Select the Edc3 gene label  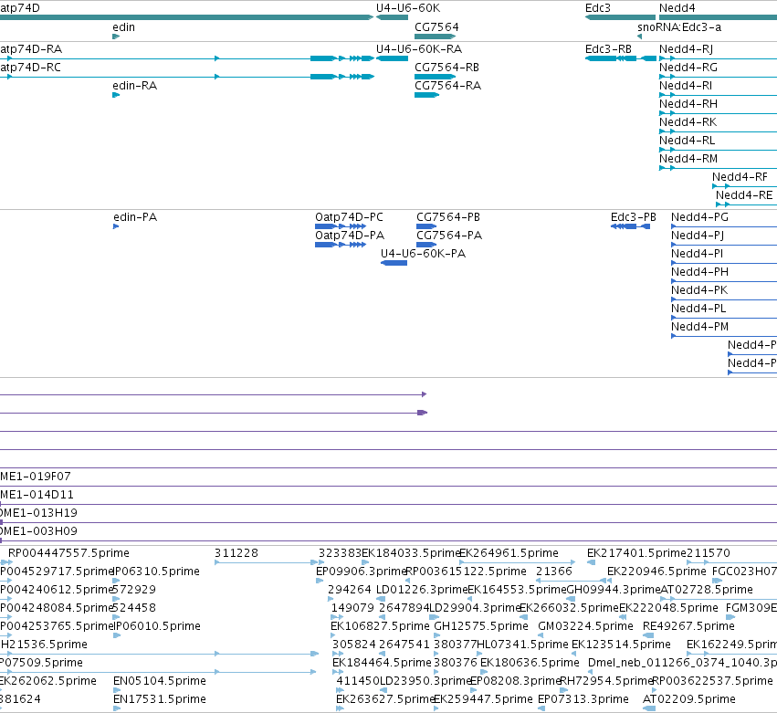coord(598,8)
